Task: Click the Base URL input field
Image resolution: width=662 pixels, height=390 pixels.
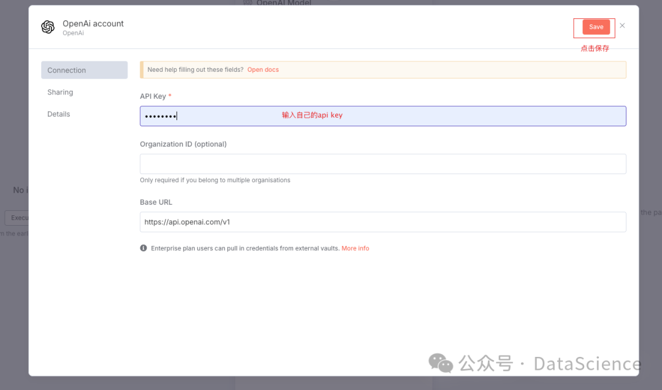Action: click(383, 222)
